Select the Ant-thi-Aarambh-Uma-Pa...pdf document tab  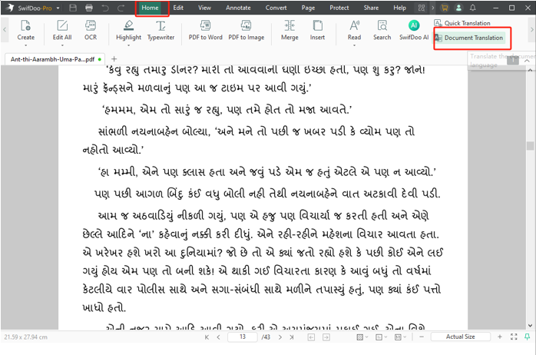(55, 59)
